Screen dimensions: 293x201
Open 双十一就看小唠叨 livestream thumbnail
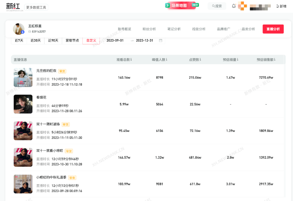pos(23,157)
